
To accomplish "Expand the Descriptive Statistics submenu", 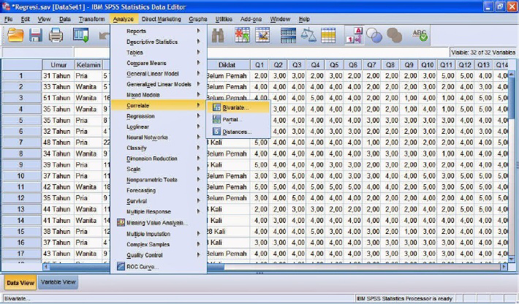I will coord(151,42).
